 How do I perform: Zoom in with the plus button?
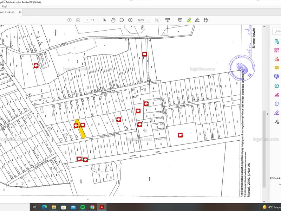click(x=130, y=20)
